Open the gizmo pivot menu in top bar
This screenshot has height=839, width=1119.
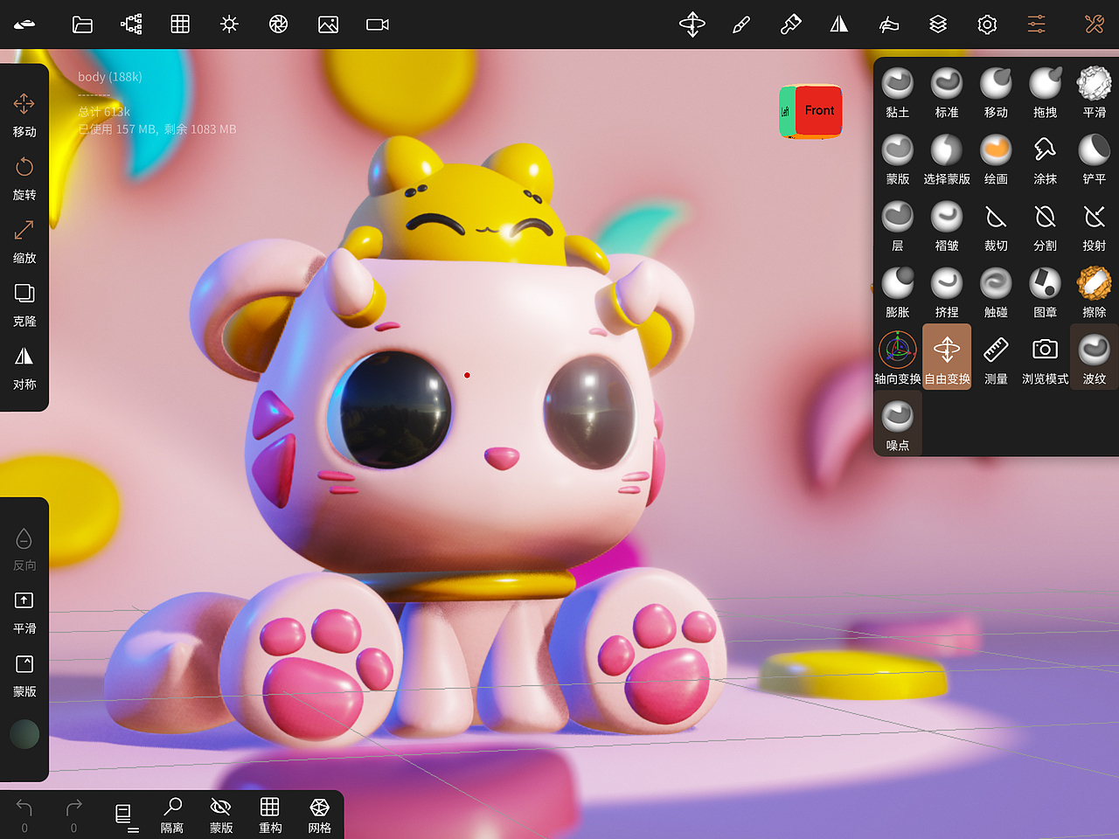pos(692,24)
